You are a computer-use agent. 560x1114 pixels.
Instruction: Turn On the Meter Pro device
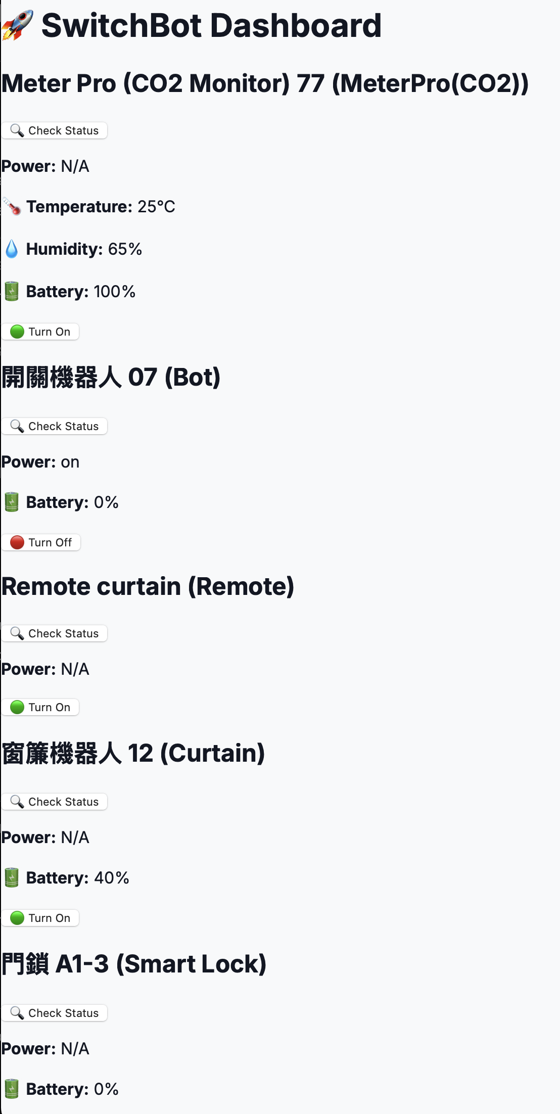click(x=40, y=332)
